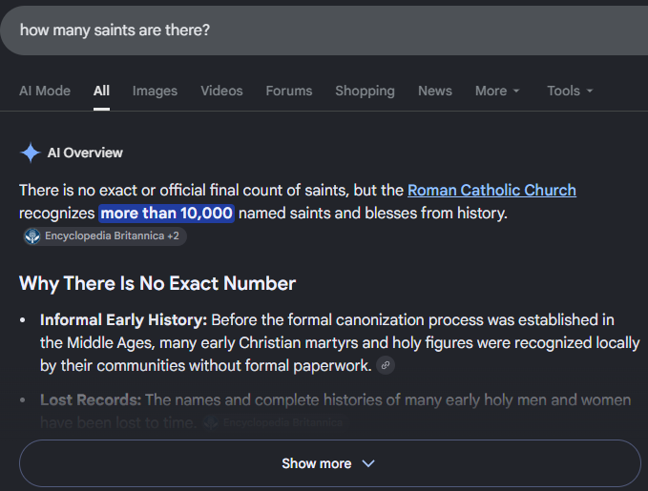Open the Forums tab

[289, 91]
